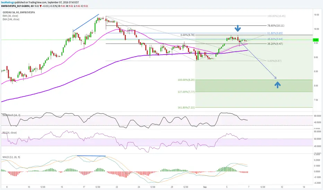Click the H:9.61 high price value
The image size is (323, 190).
70,6
